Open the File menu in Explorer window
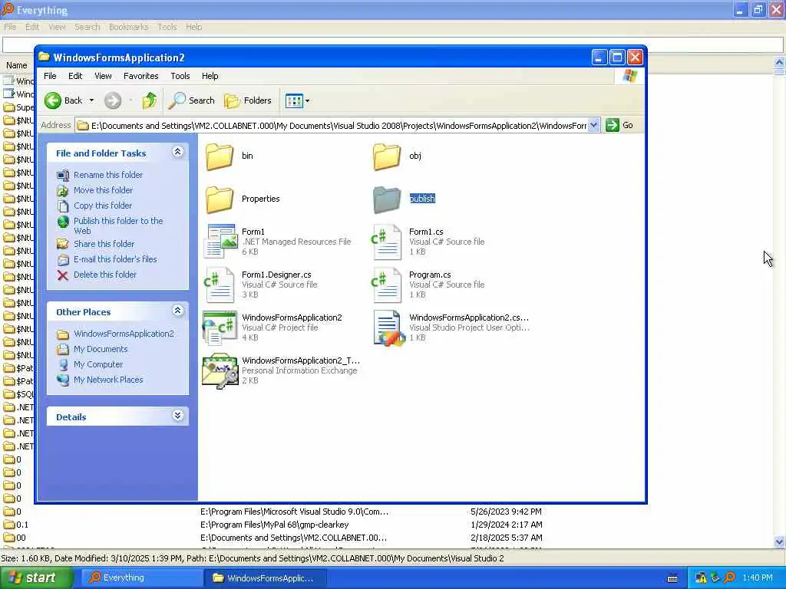The image size is (786, 589). click(50, 76)
